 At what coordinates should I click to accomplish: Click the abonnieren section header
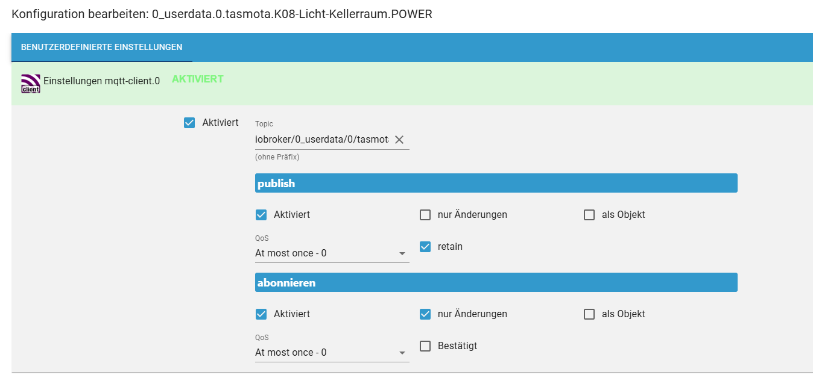coord(496,282)
